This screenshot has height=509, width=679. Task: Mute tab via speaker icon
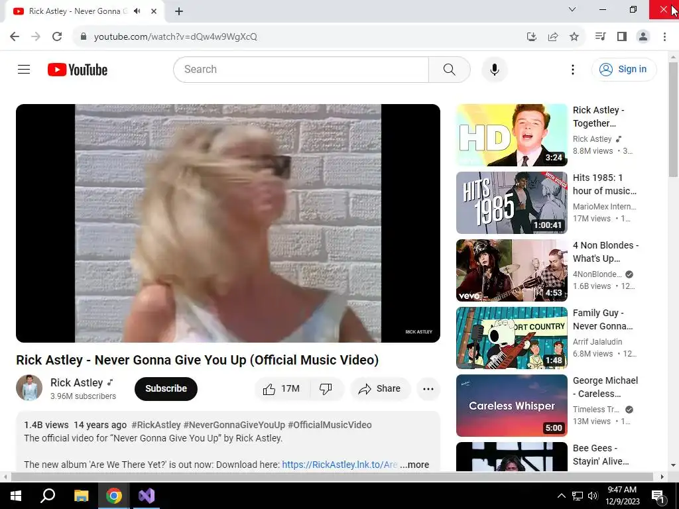pos(137,11)
